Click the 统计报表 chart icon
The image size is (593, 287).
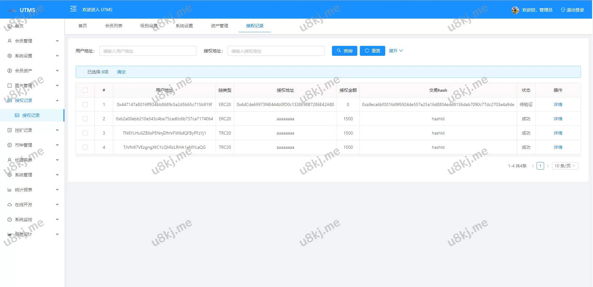tap(10, 190)
